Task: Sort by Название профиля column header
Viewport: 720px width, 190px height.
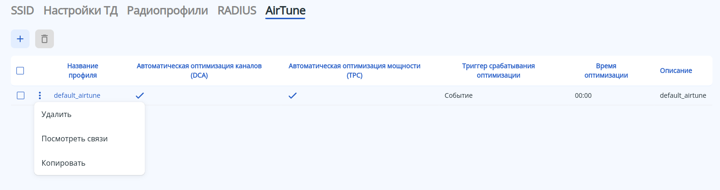Action: [x=82, y=71]
